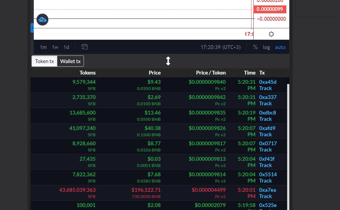Screen dimensions: 340x210
Task: Click token amount 8,928,660
Action: (84, 143)
